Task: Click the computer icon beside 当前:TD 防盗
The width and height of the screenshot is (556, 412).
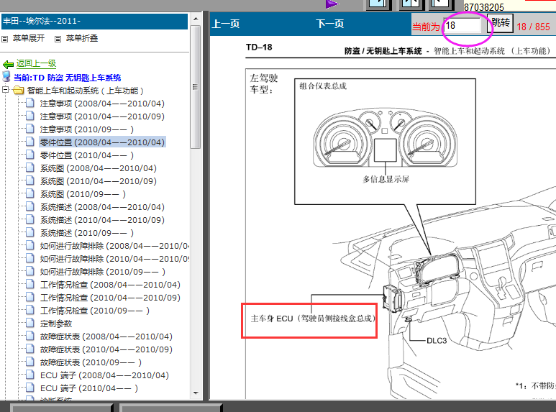Action: point(6,76)
